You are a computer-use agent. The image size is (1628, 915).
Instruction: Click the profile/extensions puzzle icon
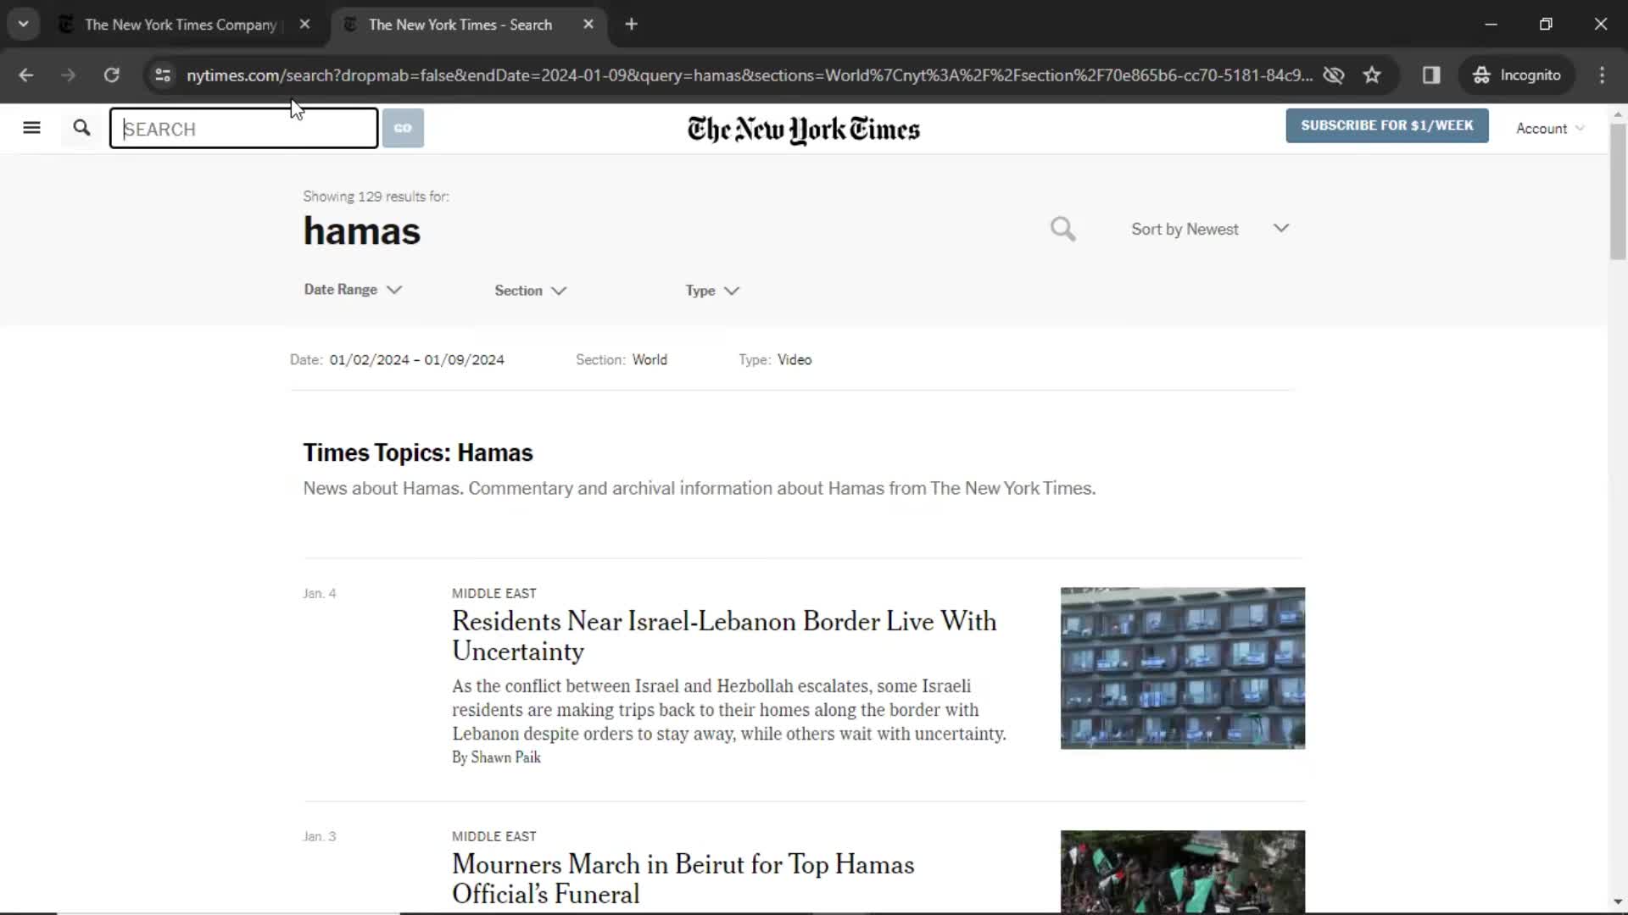[1431, 75]
